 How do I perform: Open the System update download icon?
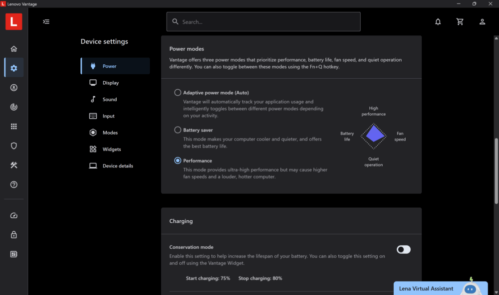(13, 87)
